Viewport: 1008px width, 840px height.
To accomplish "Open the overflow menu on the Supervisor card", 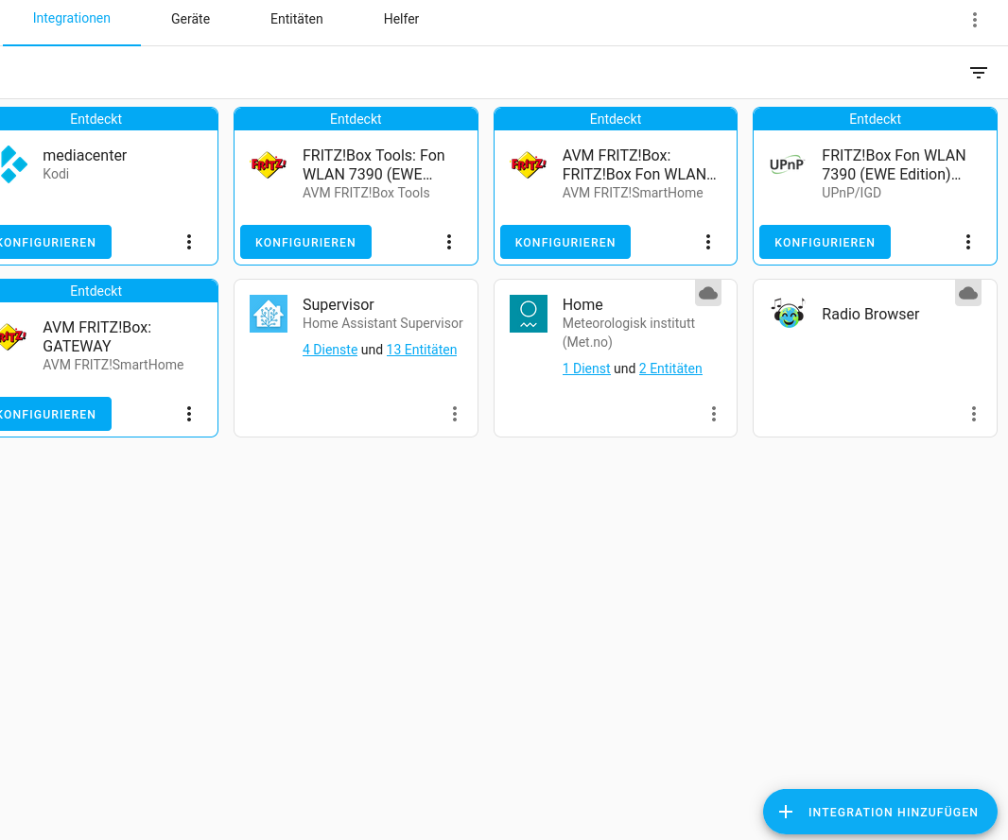I will (x=455, y=414).
